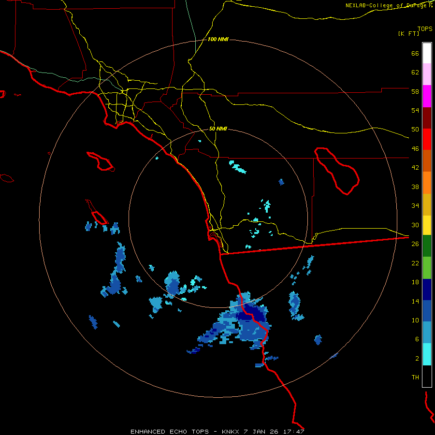This screenshot has height=435, width=435.
Task: Click the "6" legend value
Action: click(417, 339)
